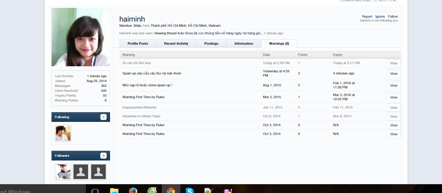Click the Ignore link
The width and height of the screenshot is (442, 193).
[x=380, y=16]
